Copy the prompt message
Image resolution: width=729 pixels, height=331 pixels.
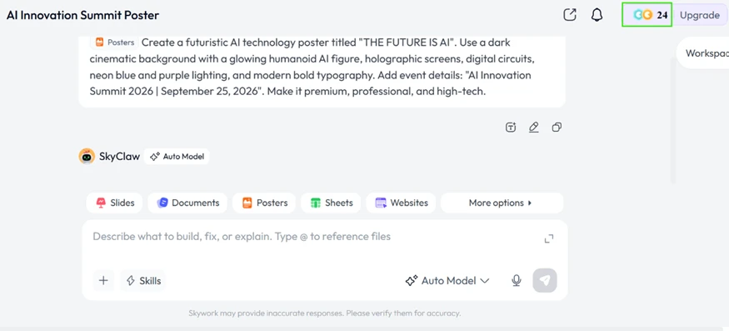[557, 127]
